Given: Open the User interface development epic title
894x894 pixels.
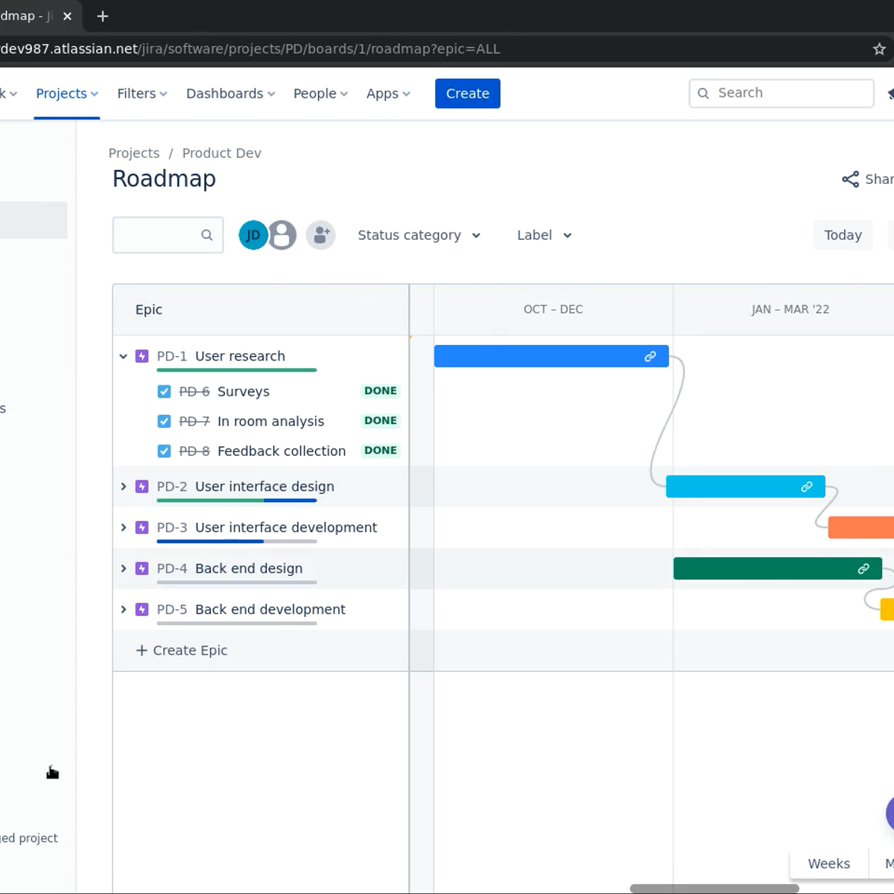Looking at the screenshot, I should pyautogui.click(x=286, y=527).
